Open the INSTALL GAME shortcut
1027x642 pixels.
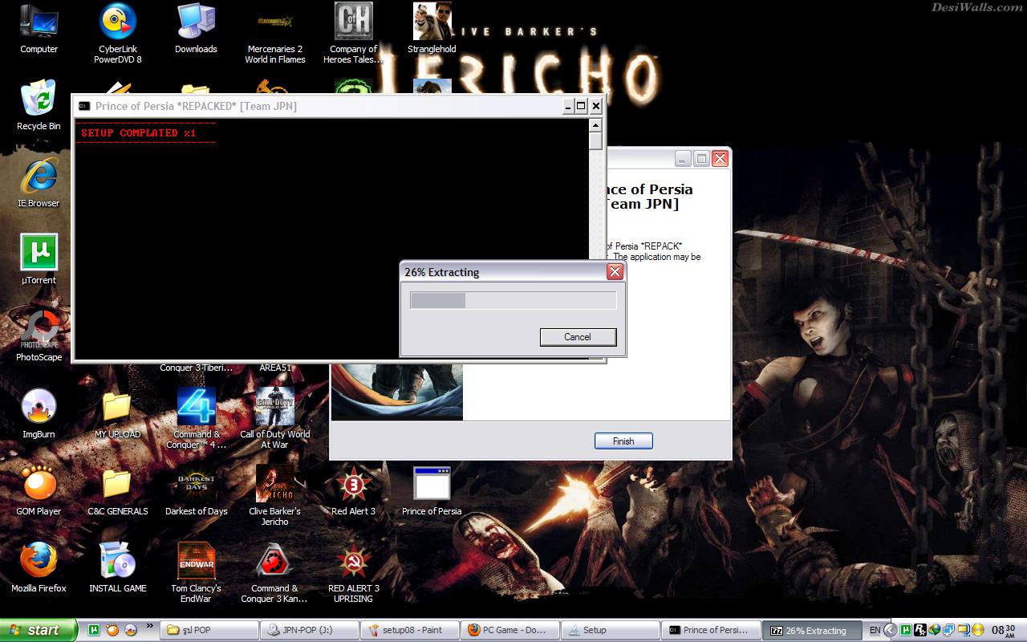(x=117, y=568)
